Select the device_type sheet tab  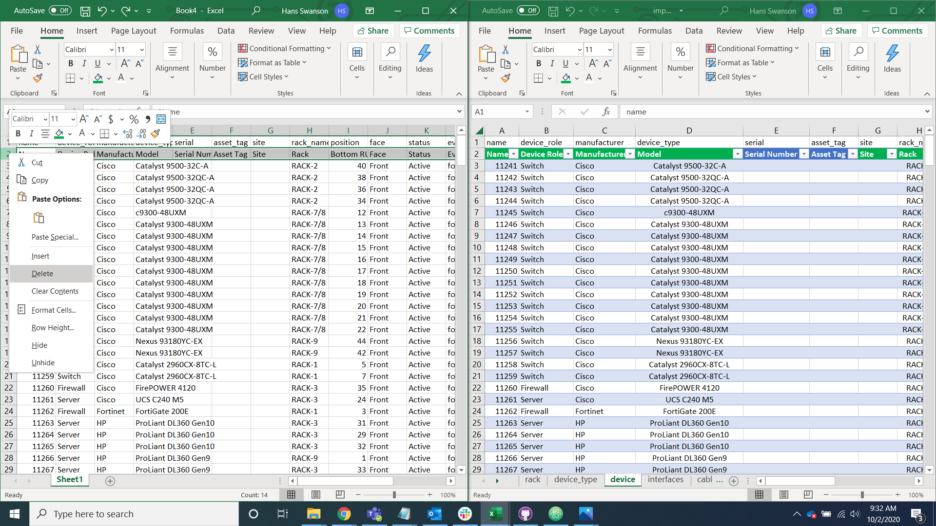pos(576,480)
